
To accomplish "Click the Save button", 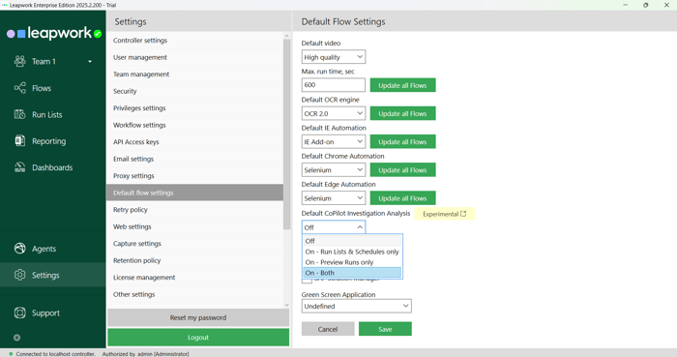I will pos(385,329).
